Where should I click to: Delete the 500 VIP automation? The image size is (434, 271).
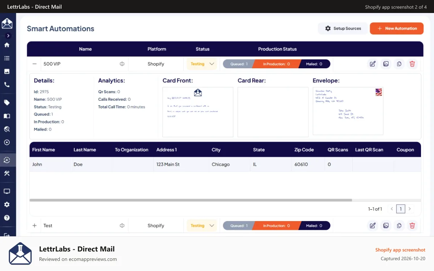coord(412,64)
